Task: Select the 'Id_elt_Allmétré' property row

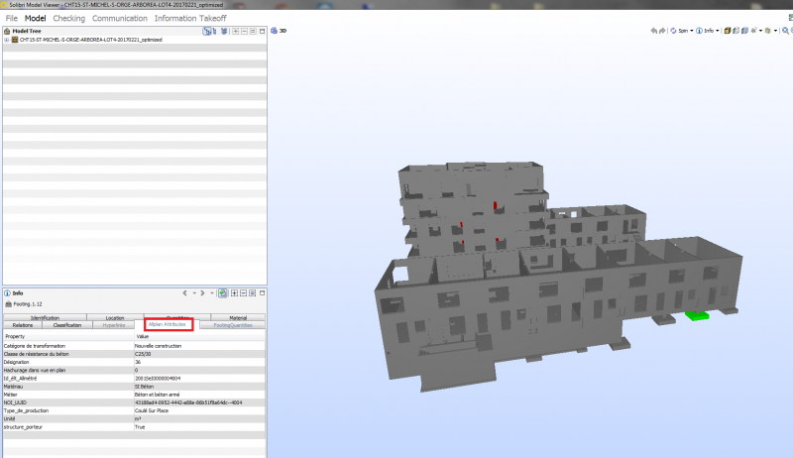Action: click(134, 378)
